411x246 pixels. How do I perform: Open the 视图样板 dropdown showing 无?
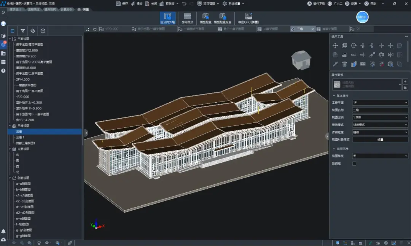(380, 156)
